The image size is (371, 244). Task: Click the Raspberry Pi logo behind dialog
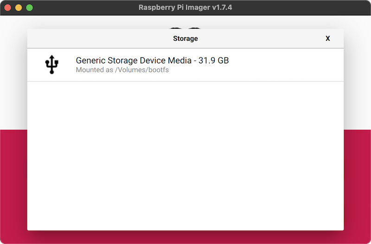pos(185,26)
